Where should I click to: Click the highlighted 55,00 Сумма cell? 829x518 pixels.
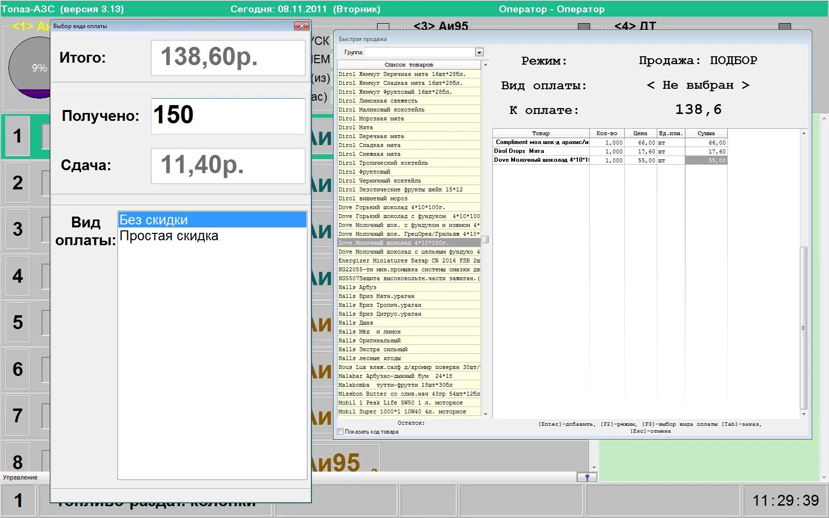click(706, 160)
